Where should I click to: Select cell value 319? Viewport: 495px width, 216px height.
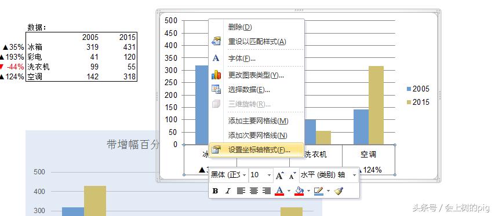click(92, 47)
